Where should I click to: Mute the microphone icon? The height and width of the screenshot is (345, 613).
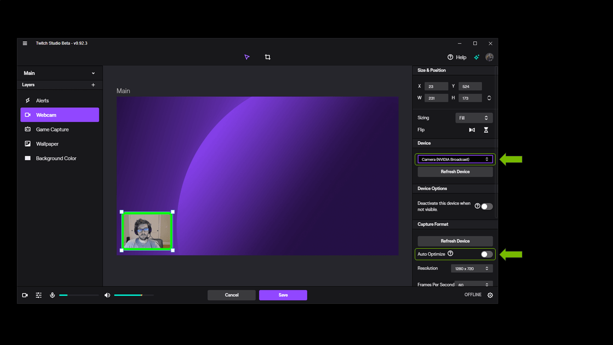point(53,295)
